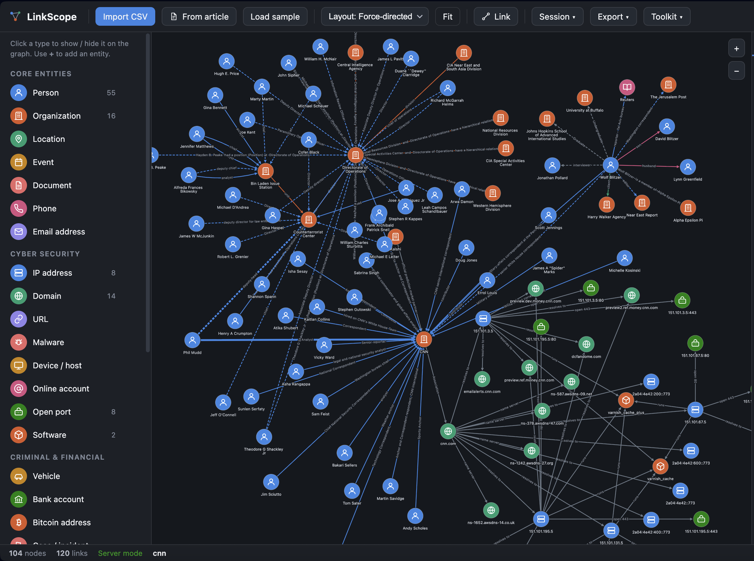Click the Open port lock icon

click(x=19, y=411)
